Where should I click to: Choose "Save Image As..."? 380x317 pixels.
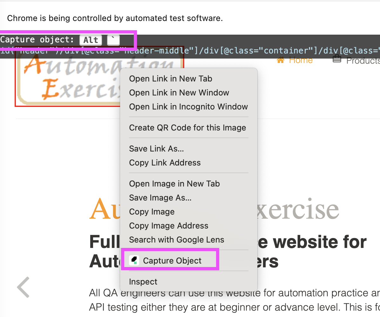pos(160,198)
